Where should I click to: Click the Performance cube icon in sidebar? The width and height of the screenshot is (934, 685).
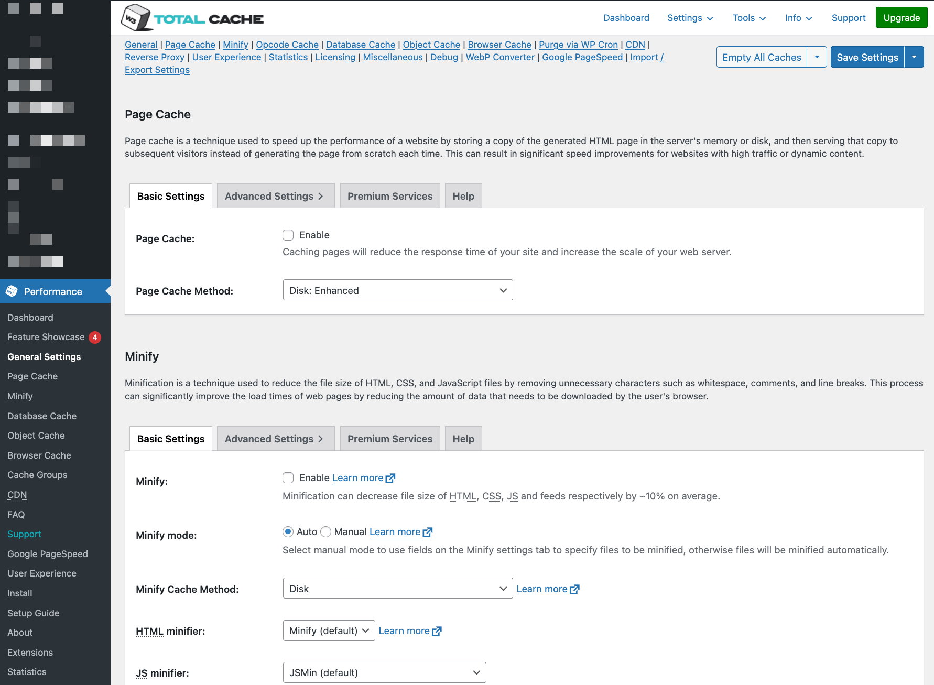(x=12, y=291)
